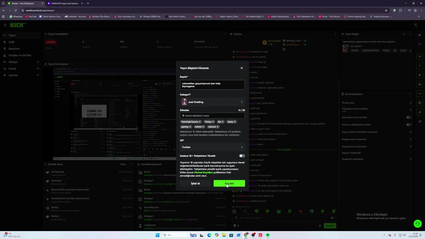Remove the TeamFightTactics tag
This screenshot has height=239, width=425.
[200, 122]
